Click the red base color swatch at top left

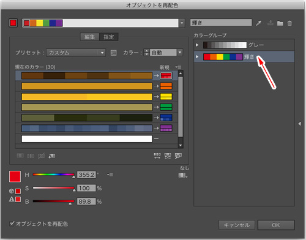[13, 23]
